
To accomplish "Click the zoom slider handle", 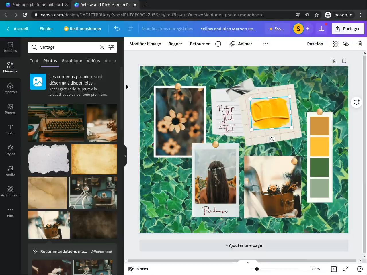I will pos(257,269).
